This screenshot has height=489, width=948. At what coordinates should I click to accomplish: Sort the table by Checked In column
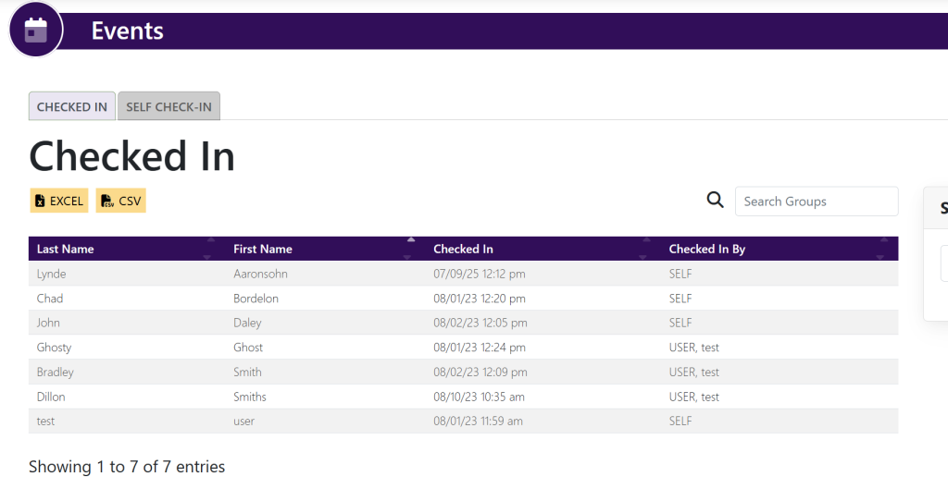(463, 249)
